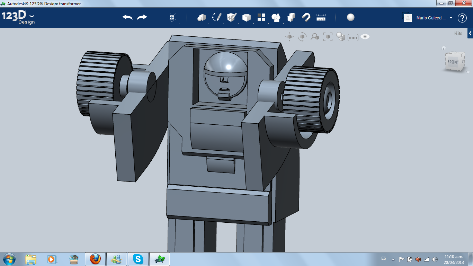Screen dimensions: 473x266
Task: Activate the Pan view navigation icon
Action: click(289, 36)
